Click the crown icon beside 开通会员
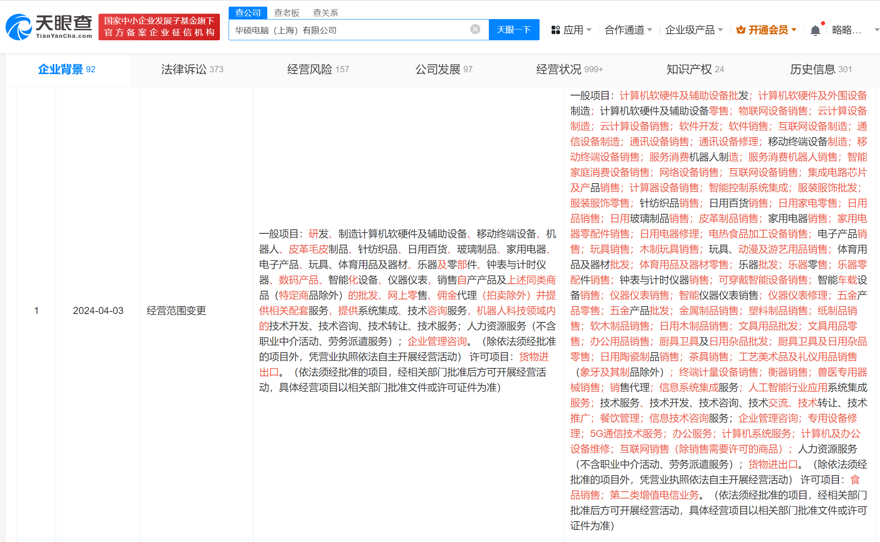Image resolution: width=880 pixels, height=542 pixels. (x=742, y=29)
